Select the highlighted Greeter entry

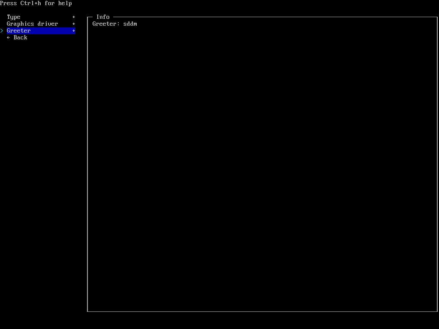[x=19, y=31]
